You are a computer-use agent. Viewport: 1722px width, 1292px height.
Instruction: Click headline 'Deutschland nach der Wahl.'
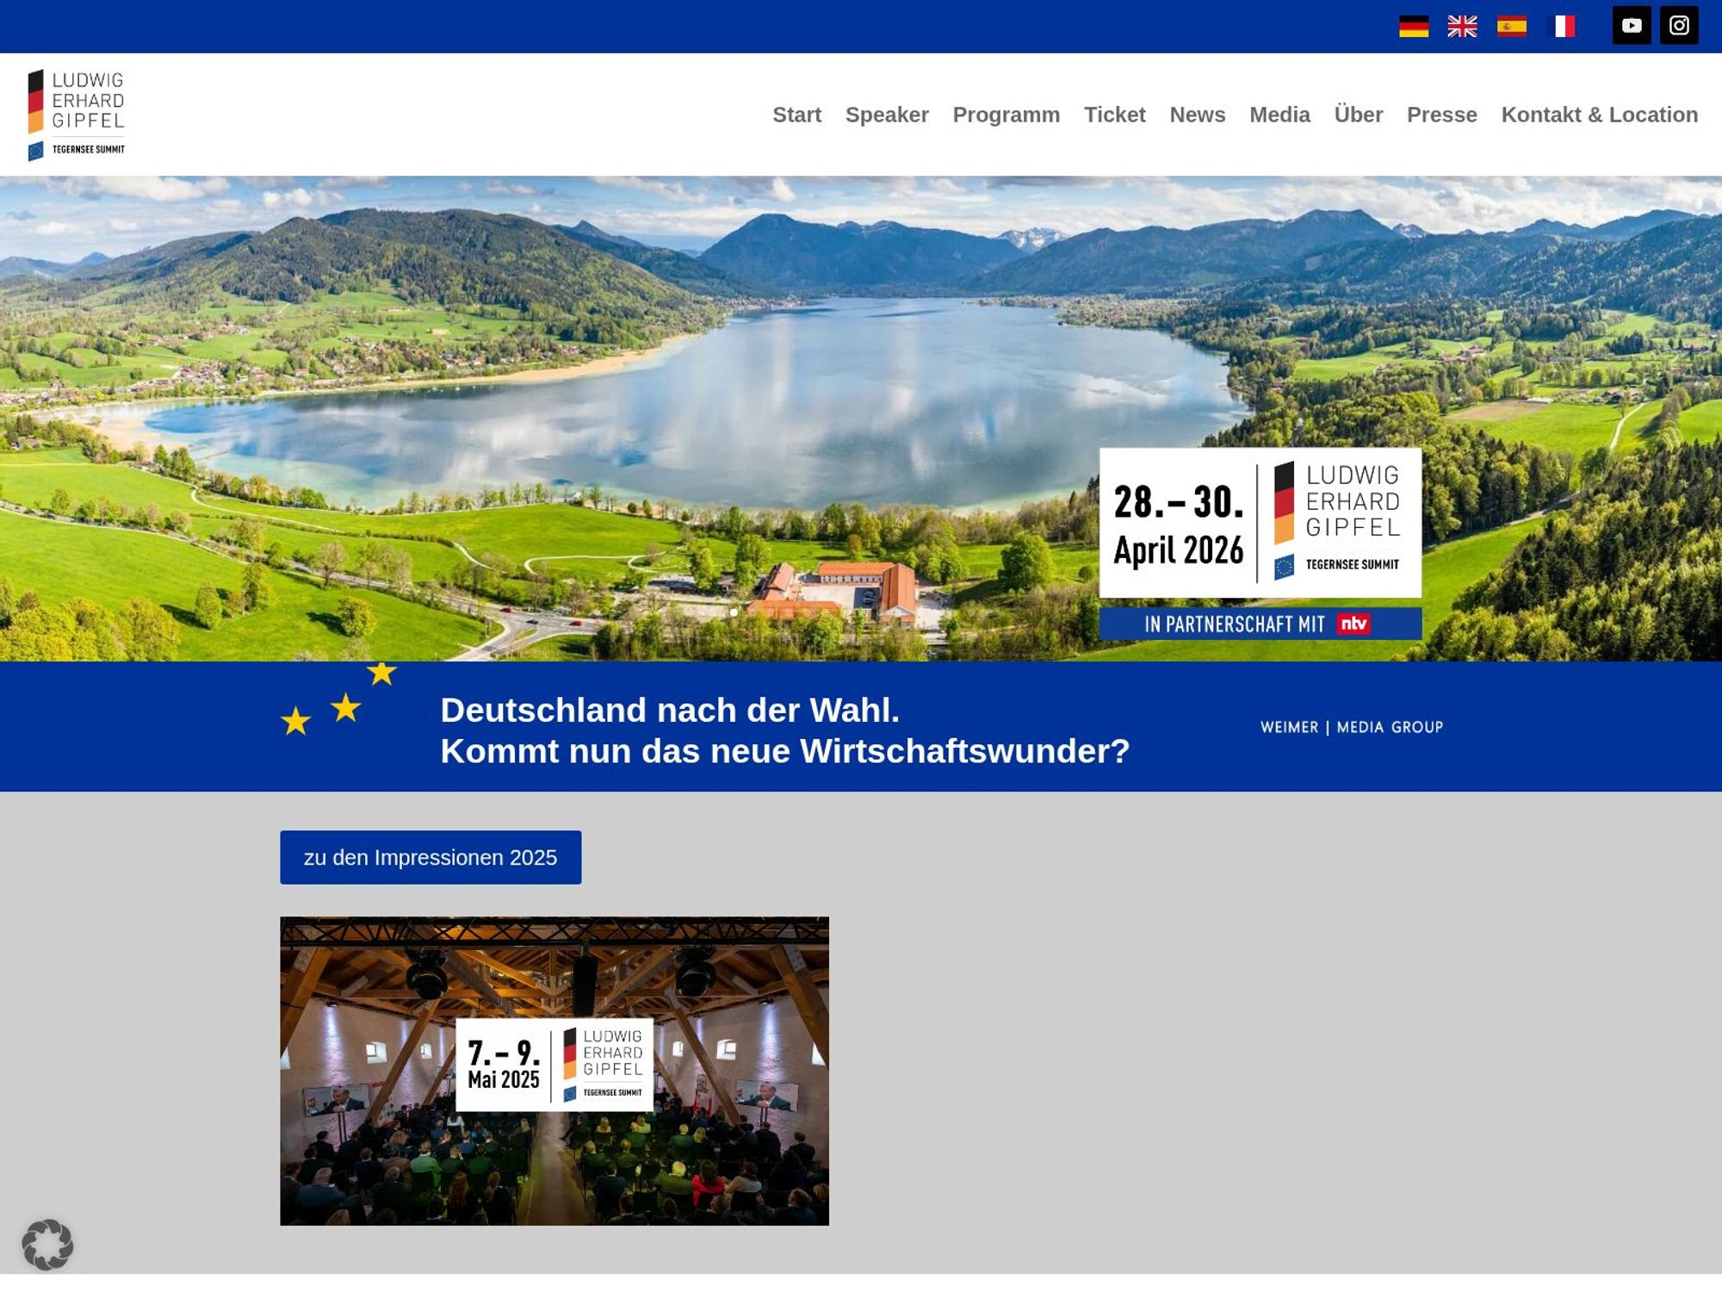click(x=670, y=710)
